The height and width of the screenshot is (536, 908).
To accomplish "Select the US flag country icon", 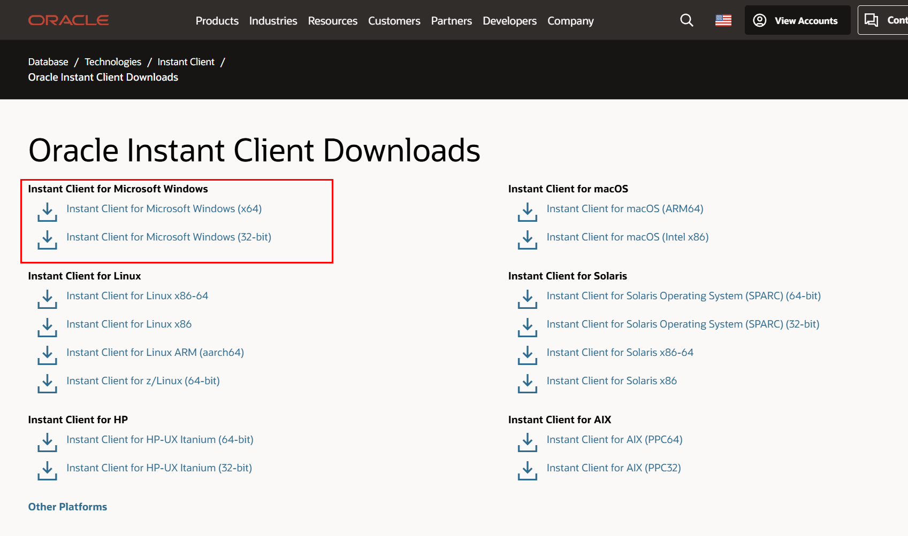I will pyautogui.click(x=723, y=20).
